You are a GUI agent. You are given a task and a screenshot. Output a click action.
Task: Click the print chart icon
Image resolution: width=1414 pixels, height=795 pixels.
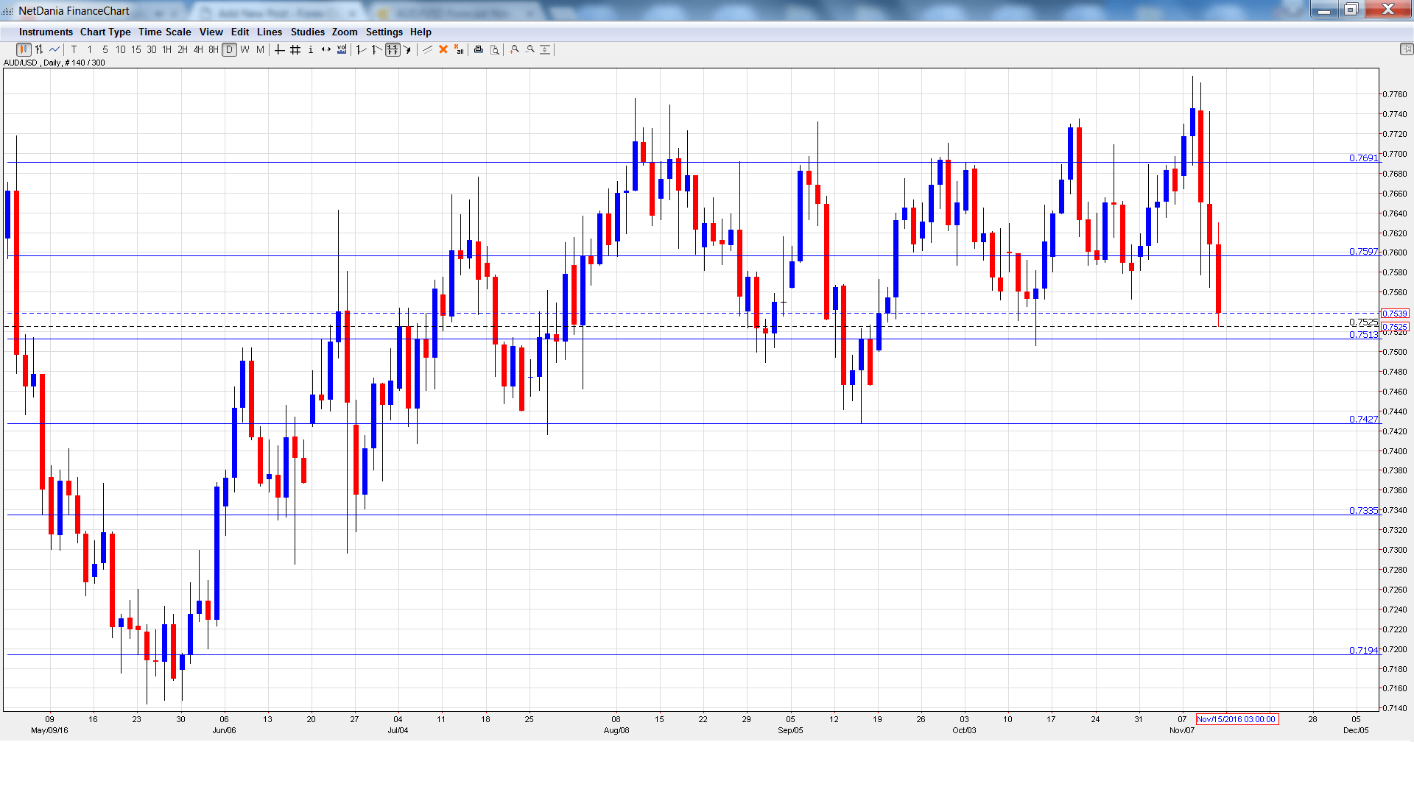[x=479, y=50]
